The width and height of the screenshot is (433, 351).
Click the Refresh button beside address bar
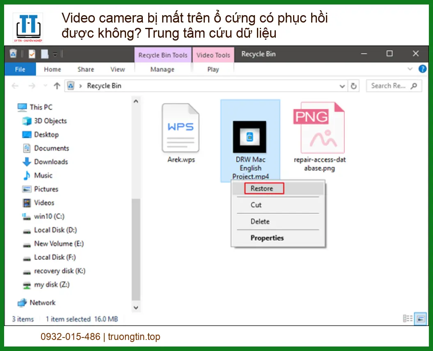[353, 86]
